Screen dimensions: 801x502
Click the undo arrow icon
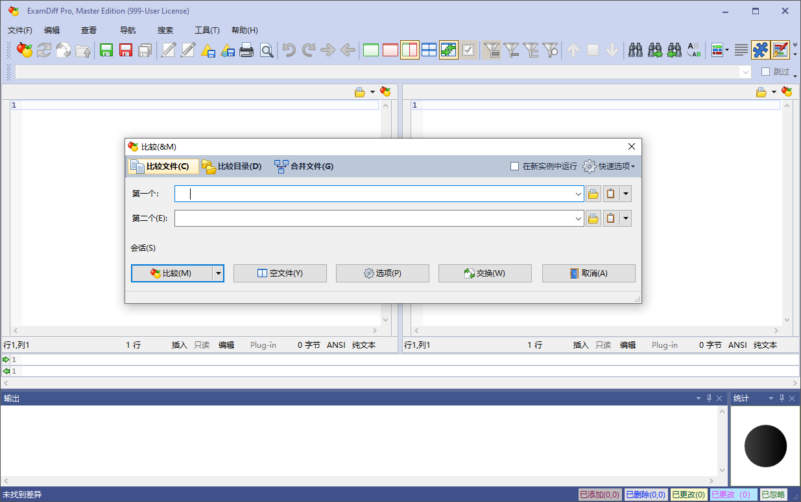(289, 50)
